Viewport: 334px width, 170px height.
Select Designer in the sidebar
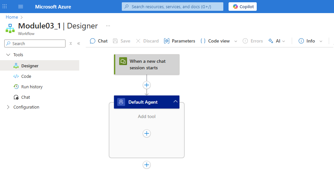coord(40,65)
